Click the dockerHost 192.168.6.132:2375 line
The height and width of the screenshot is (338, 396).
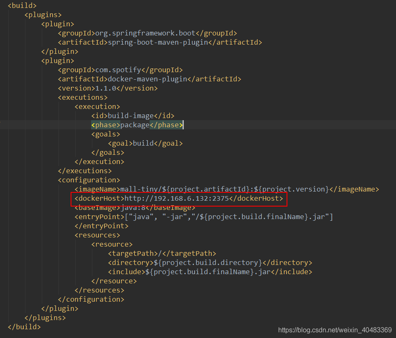point(179,199)
